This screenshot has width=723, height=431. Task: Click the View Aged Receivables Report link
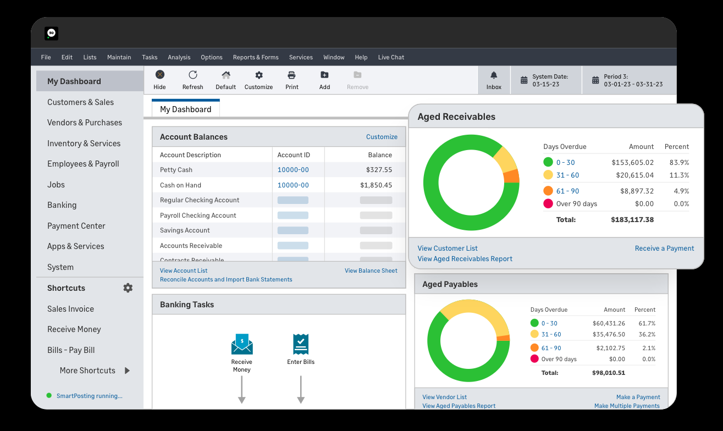click(x=465, y=259)
